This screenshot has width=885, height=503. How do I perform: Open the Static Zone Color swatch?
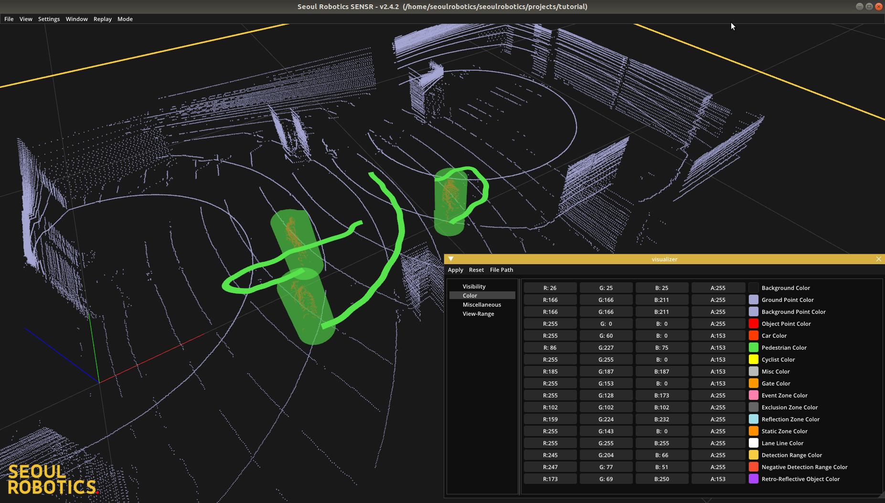754,431
